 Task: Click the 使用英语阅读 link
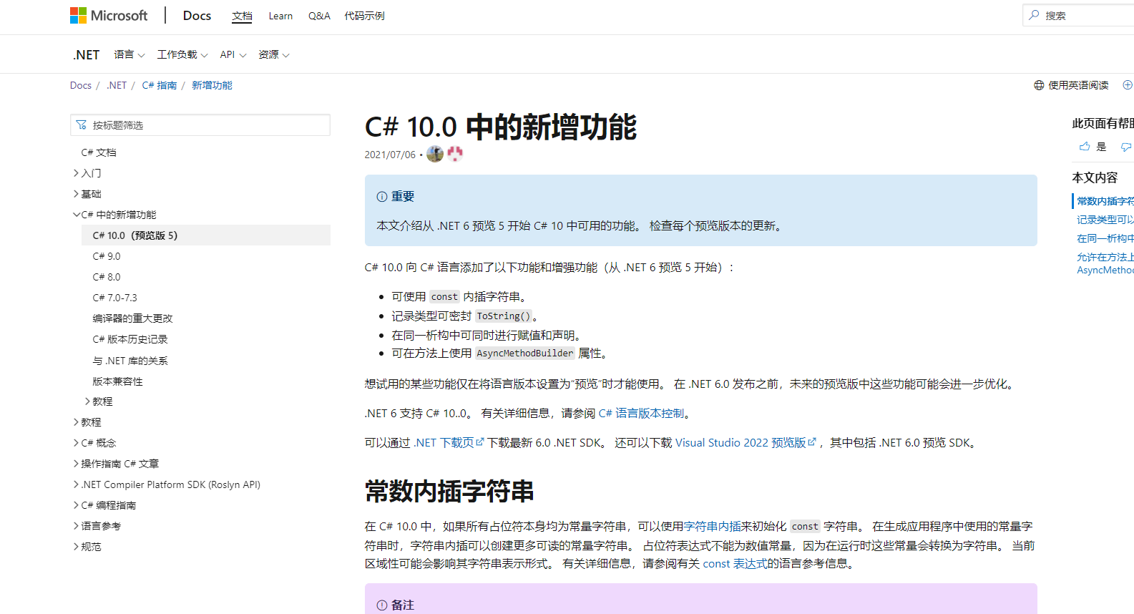[x=1078, y=85]
